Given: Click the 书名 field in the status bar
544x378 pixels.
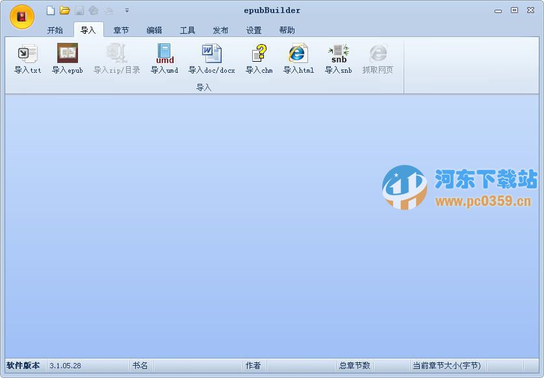Looking at the screenshot, I should pyautogui.click(x=140, y=366).
